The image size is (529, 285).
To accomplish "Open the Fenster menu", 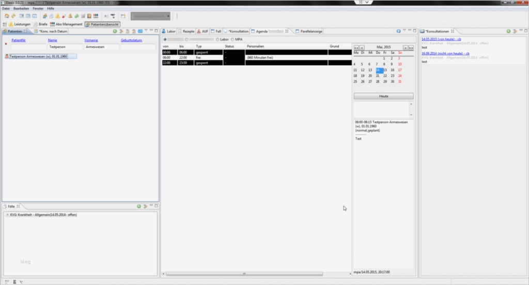I will tap(38, 8).
